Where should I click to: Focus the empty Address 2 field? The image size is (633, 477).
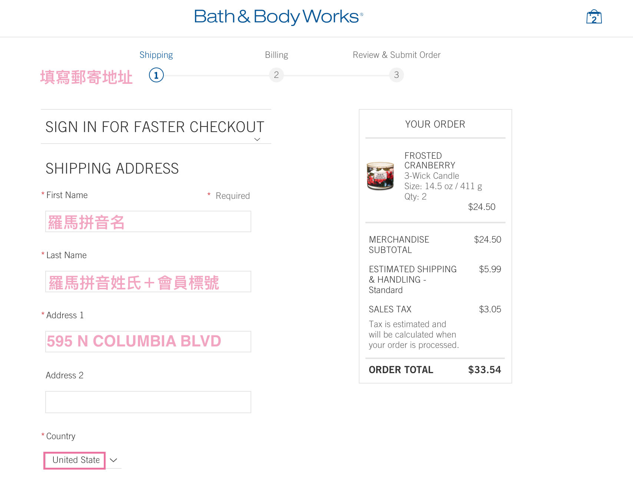pyautogui.click(x=148, y=402)
